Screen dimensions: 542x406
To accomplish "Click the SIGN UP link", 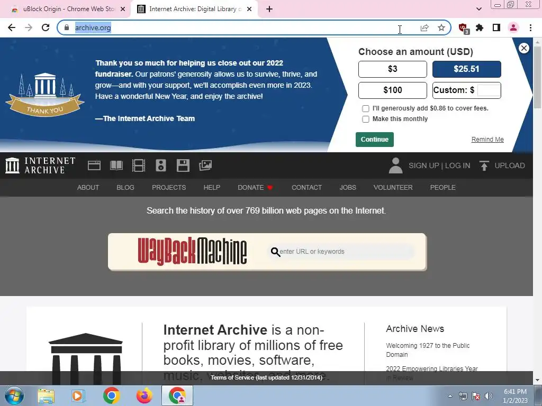I will (x=424, y=165).
